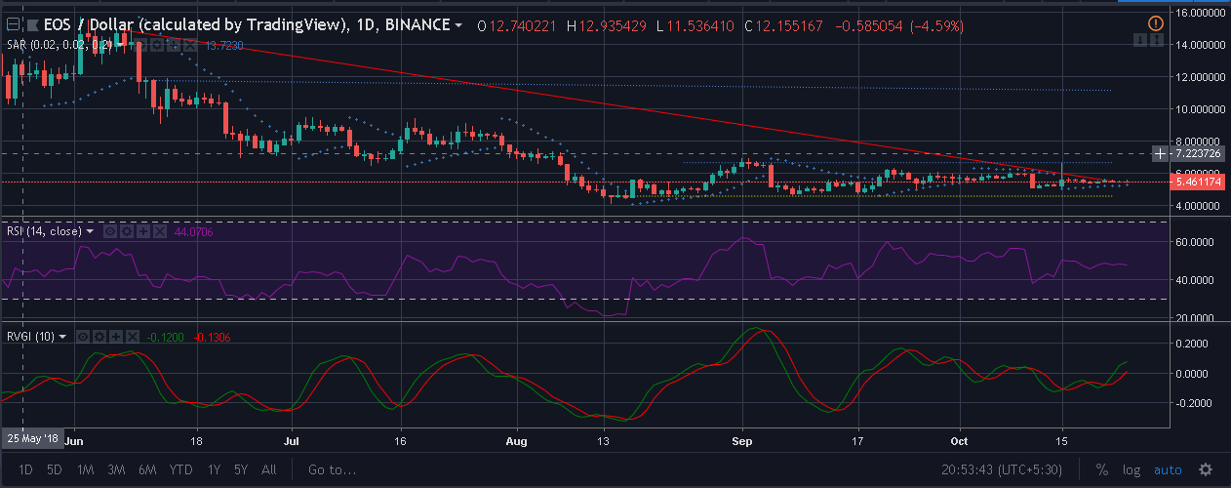
Task: Open the EOS / Dollar symbol dropdown arrow
Action: pos(459,25)
